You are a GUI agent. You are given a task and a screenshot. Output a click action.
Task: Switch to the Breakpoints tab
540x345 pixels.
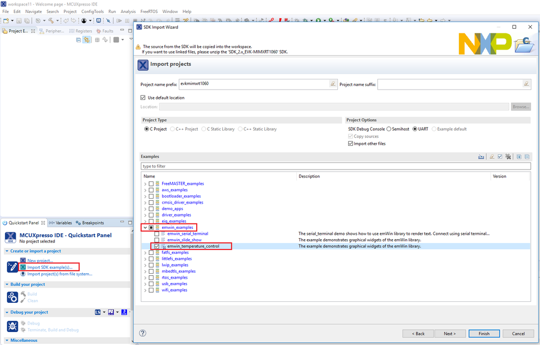(x=90, y=223)
